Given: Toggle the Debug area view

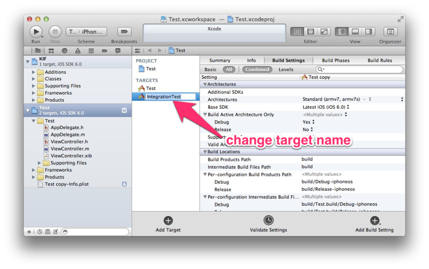Looking at the screenshot, I should [355, 32].
